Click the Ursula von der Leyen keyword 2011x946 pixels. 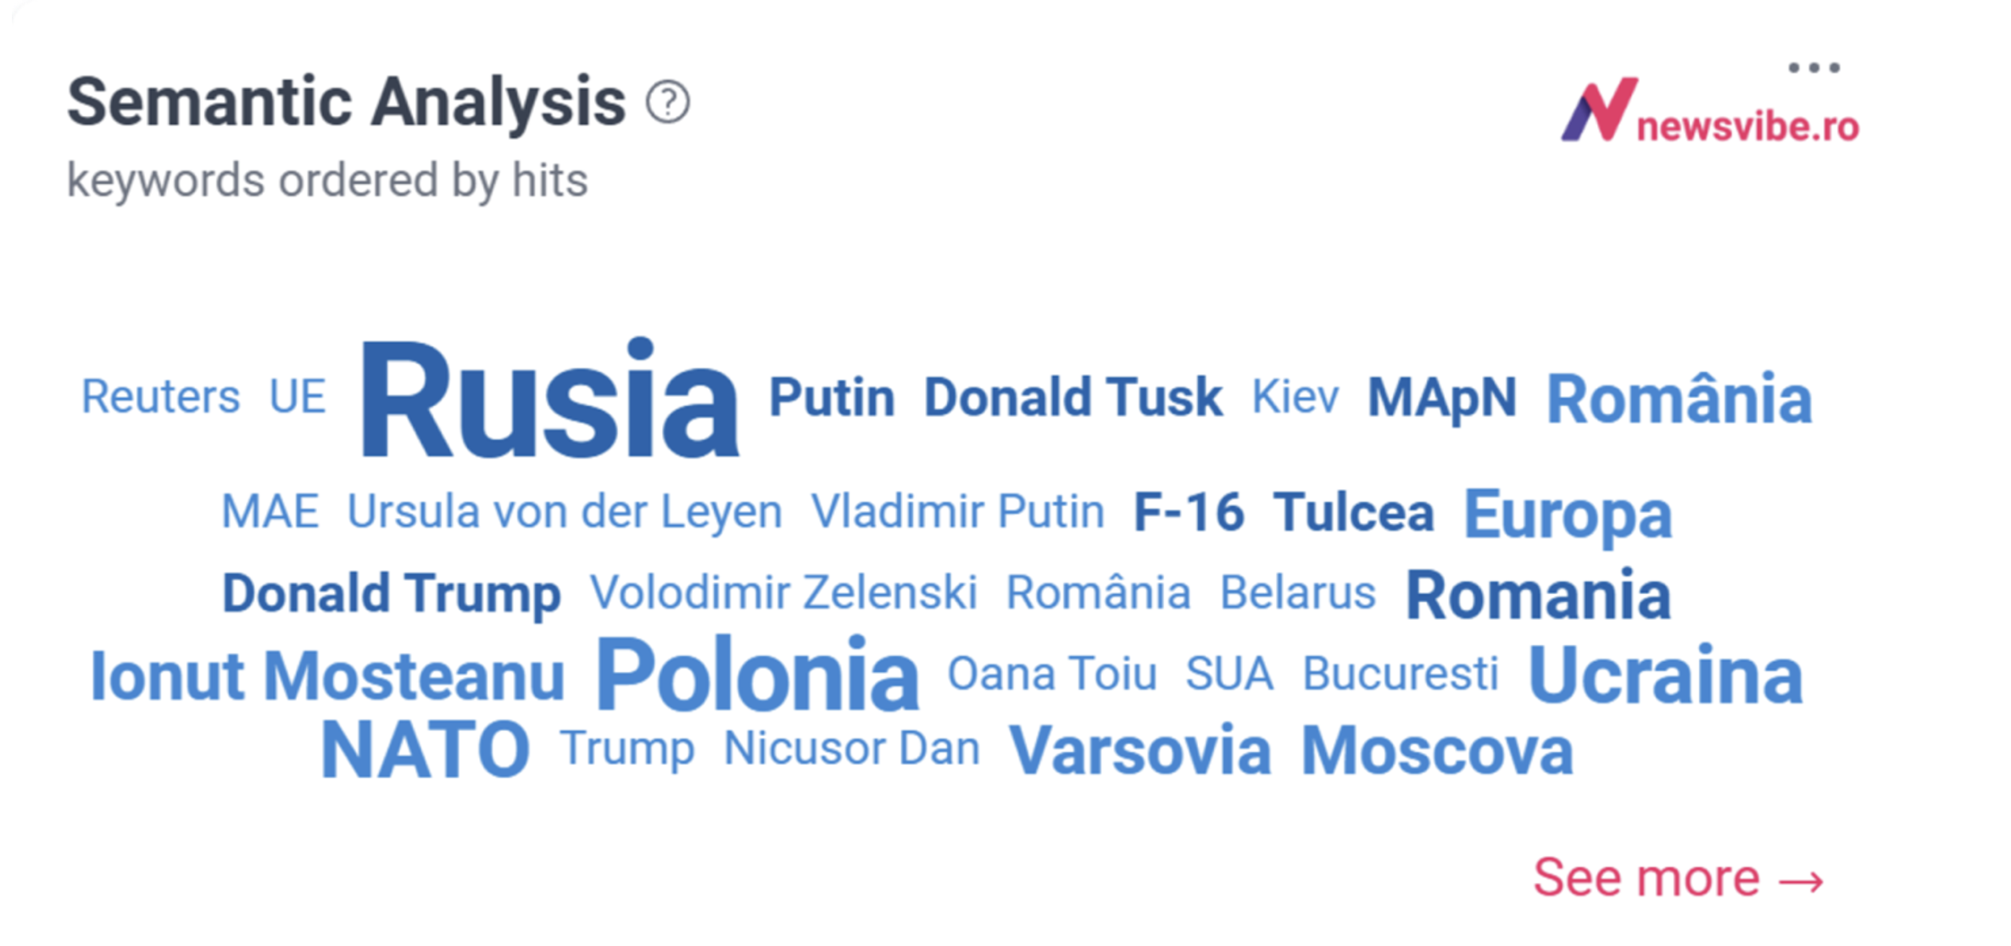click(565, 512)
